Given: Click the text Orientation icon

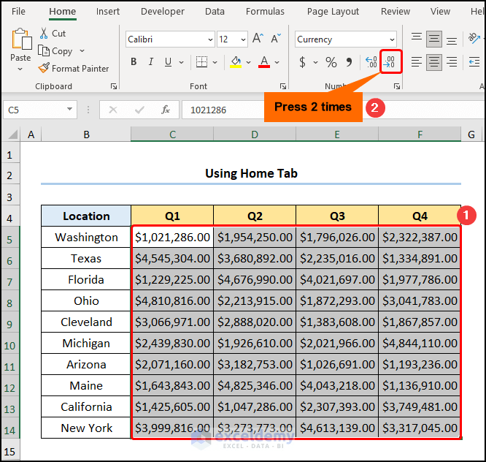Looking at the screenshot, I should click(x=474, y=39).
